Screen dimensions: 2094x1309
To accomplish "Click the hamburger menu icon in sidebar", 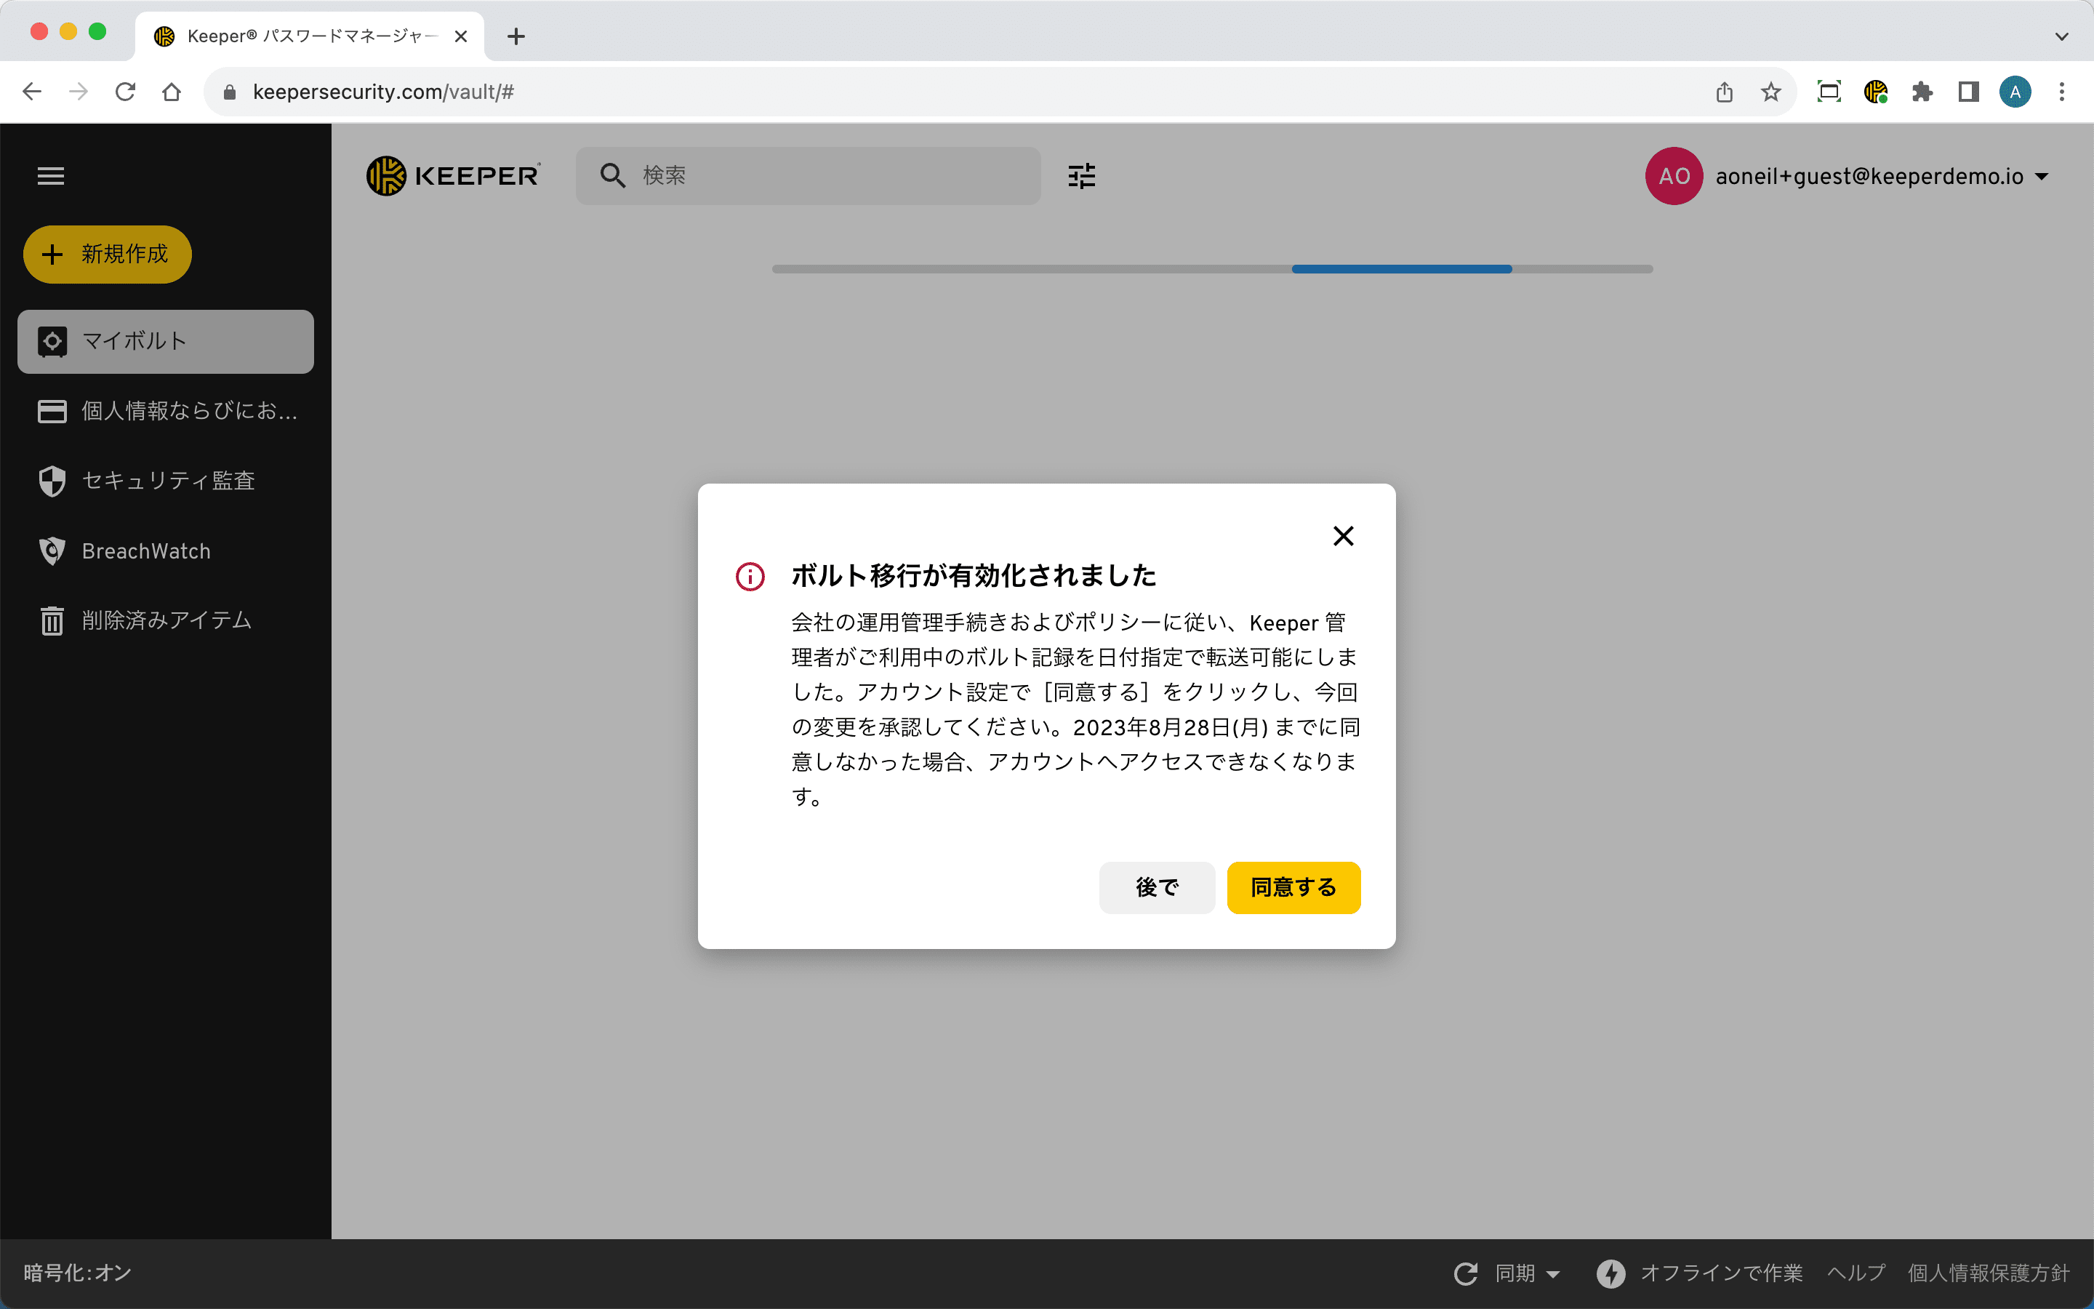I will (51, 176).
